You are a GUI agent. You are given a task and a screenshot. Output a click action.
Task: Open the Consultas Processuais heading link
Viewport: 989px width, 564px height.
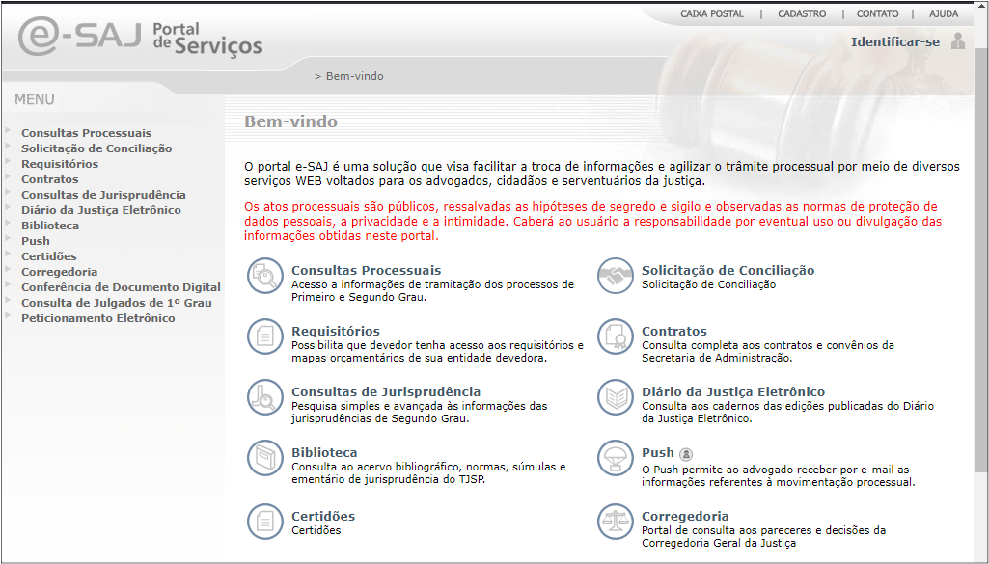point(367,270)
